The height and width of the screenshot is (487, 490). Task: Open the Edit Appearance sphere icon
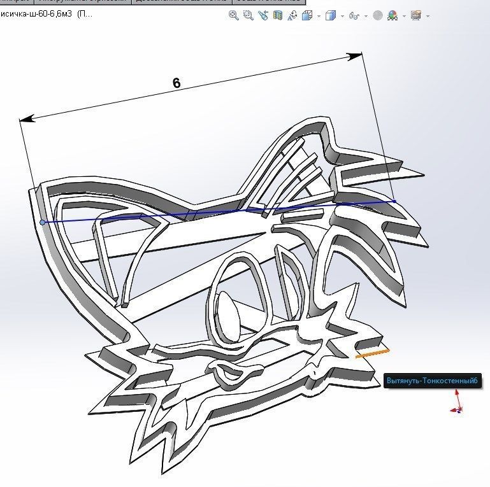tap(378, 15)
